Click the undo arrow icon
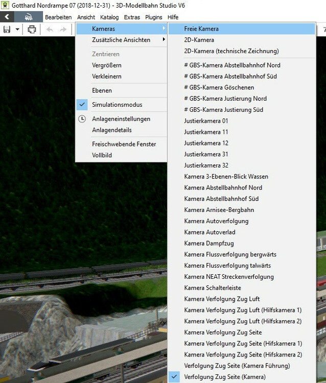 pos(50,30)
